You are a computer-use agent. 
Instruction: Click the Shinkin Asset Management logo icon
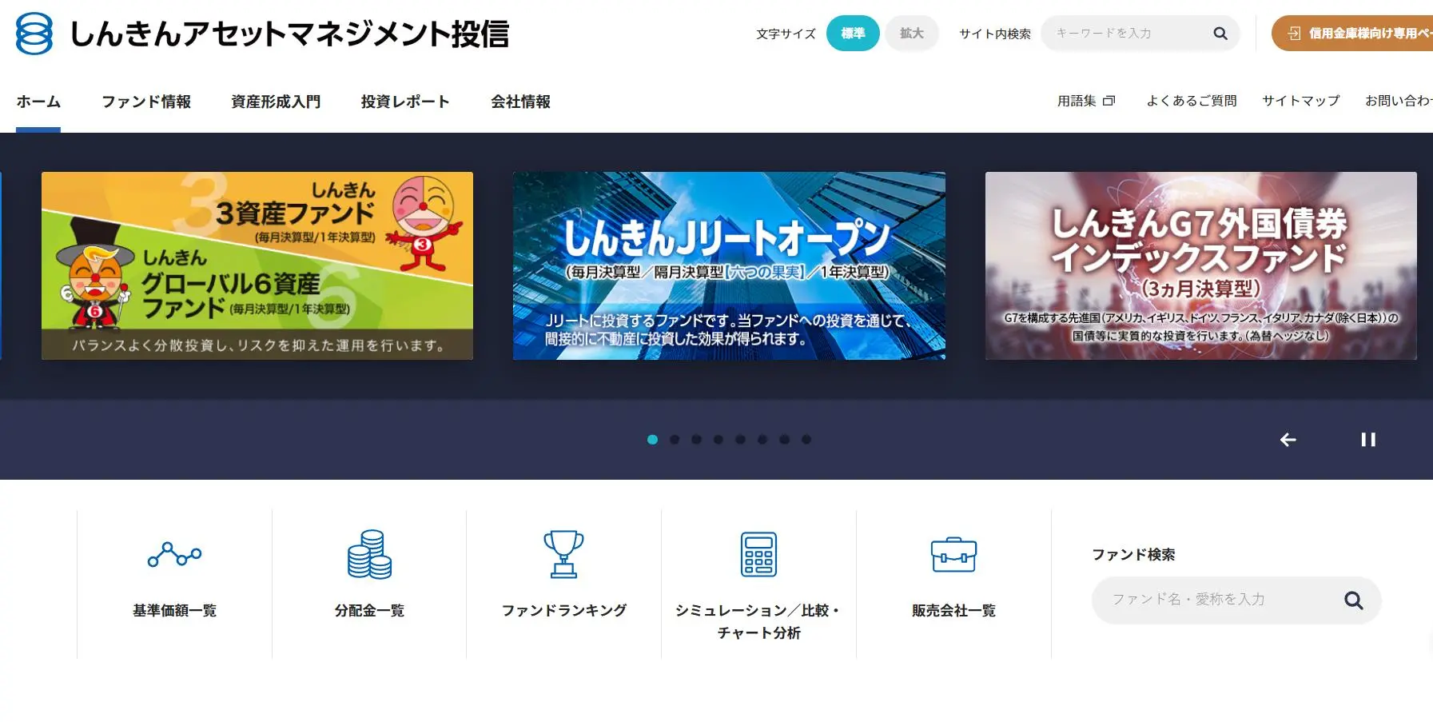(34, 34)
